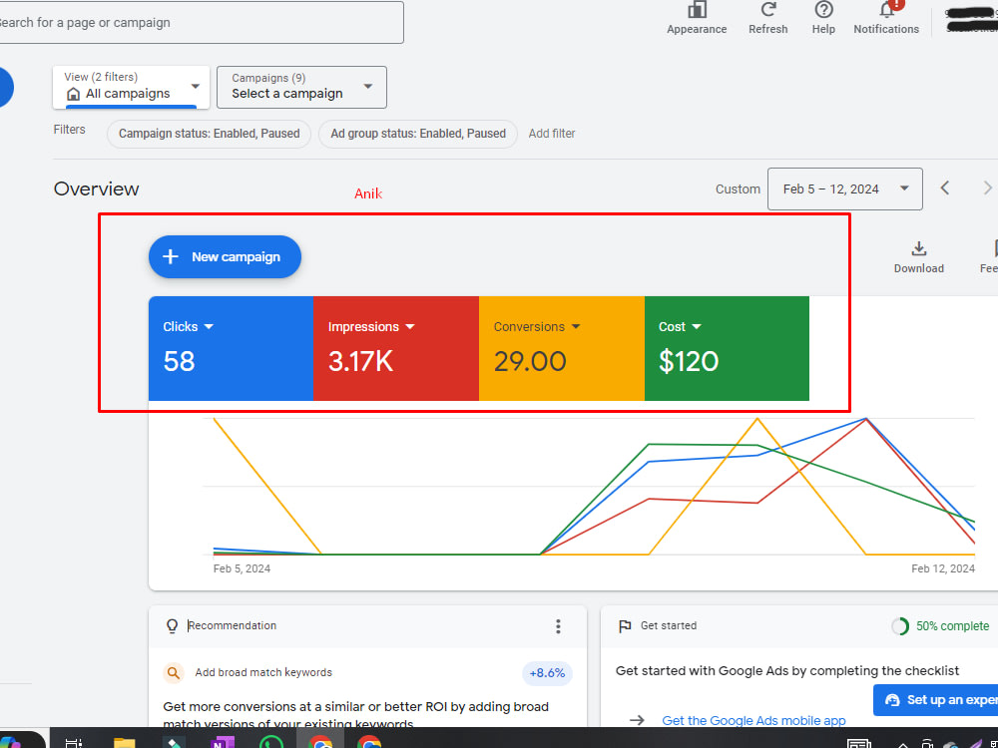Go to previous date range arrow
This screenshot has width=998, height=748.
tap(945, 188)
